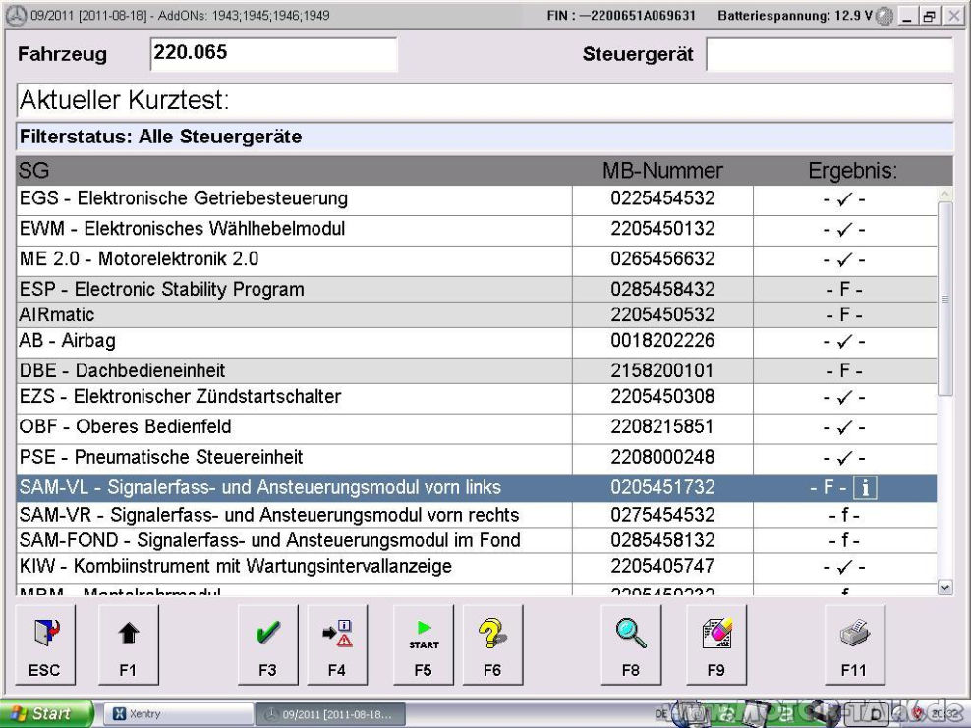971x728 pixels.
Task: Switch to Xentry taskbar item
Action: pyautogui.click(x=178, y=714)
